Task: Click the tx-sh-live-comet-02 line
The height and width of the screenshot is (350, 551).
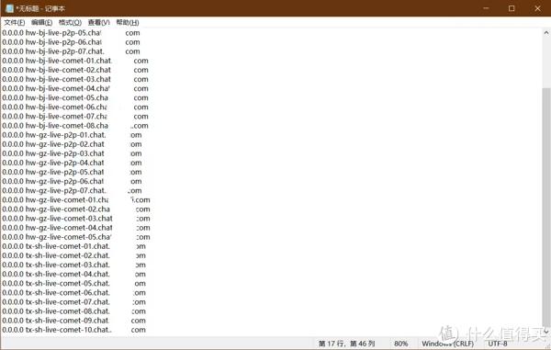Action: (73, 255)
